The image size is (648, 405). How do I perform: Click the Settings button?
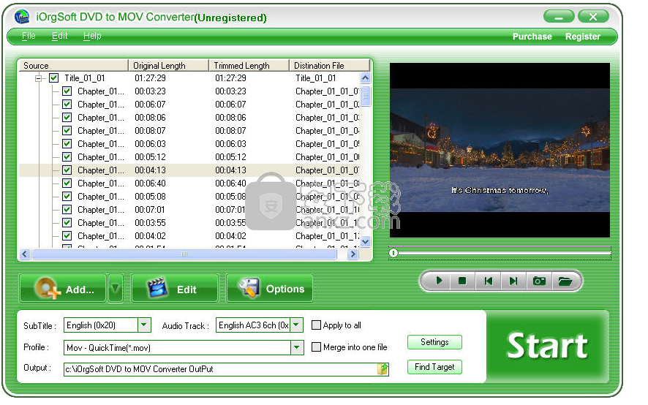(434, 342)
